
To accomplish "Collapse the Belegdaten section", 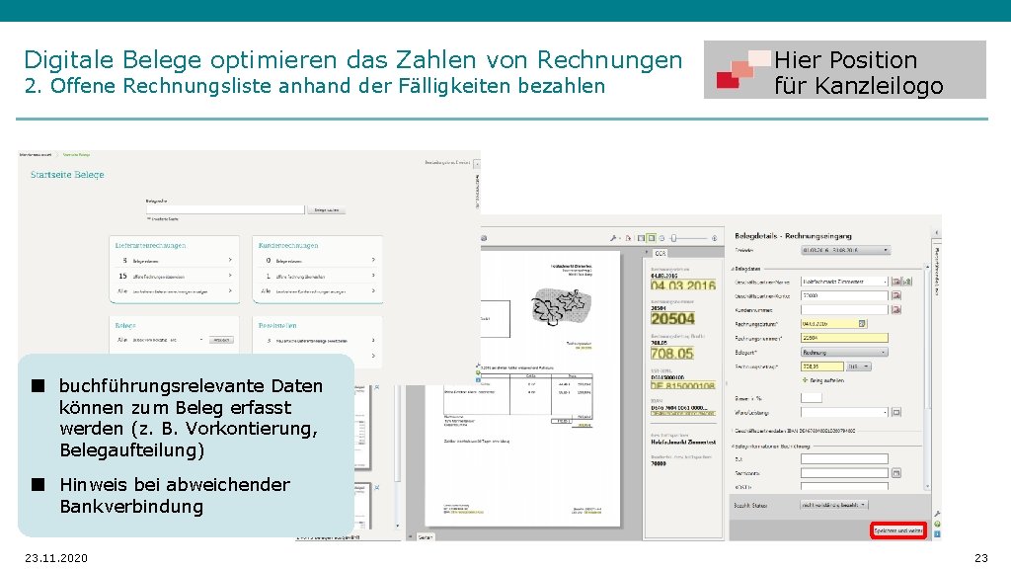I will [736, 268].
